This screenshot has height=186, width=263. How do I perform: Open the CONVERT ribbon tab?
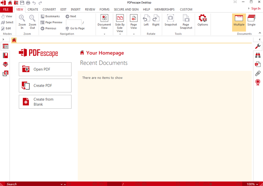[49, 10]
